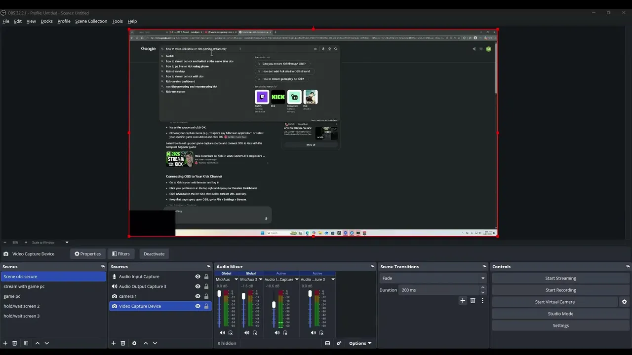Adjust the first Mic/Aux volume fader

tap(219, 294)
